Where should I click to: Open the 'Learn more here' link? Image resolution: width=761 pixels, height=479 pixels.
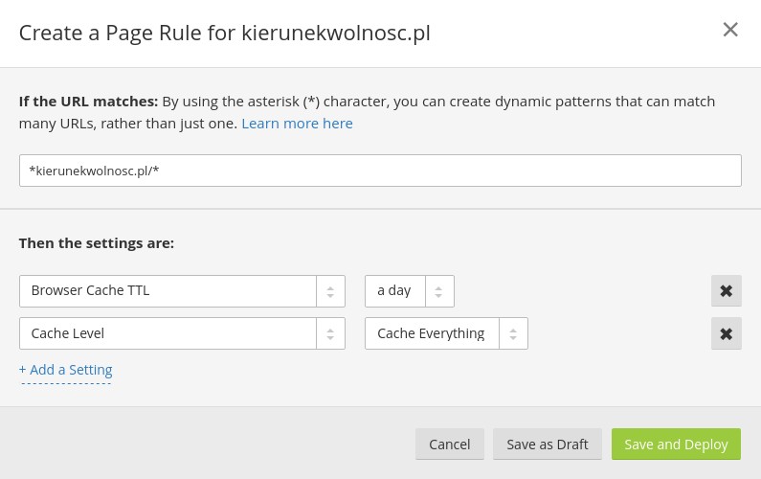[x=297, y=124]
